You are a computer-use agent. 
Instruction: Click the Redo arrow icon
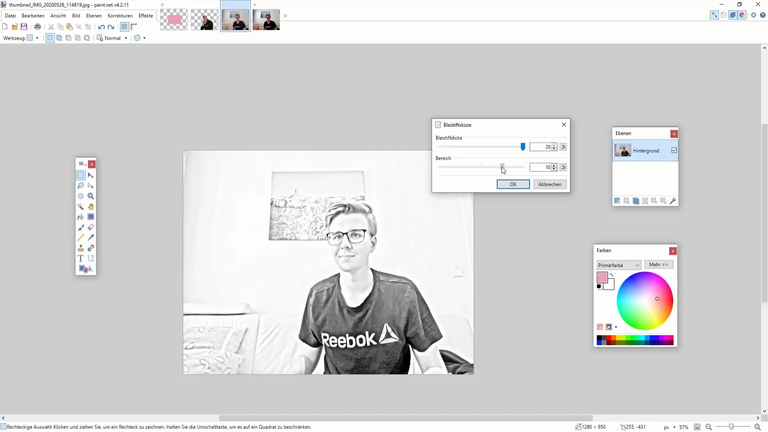click(x=111, y=27)
